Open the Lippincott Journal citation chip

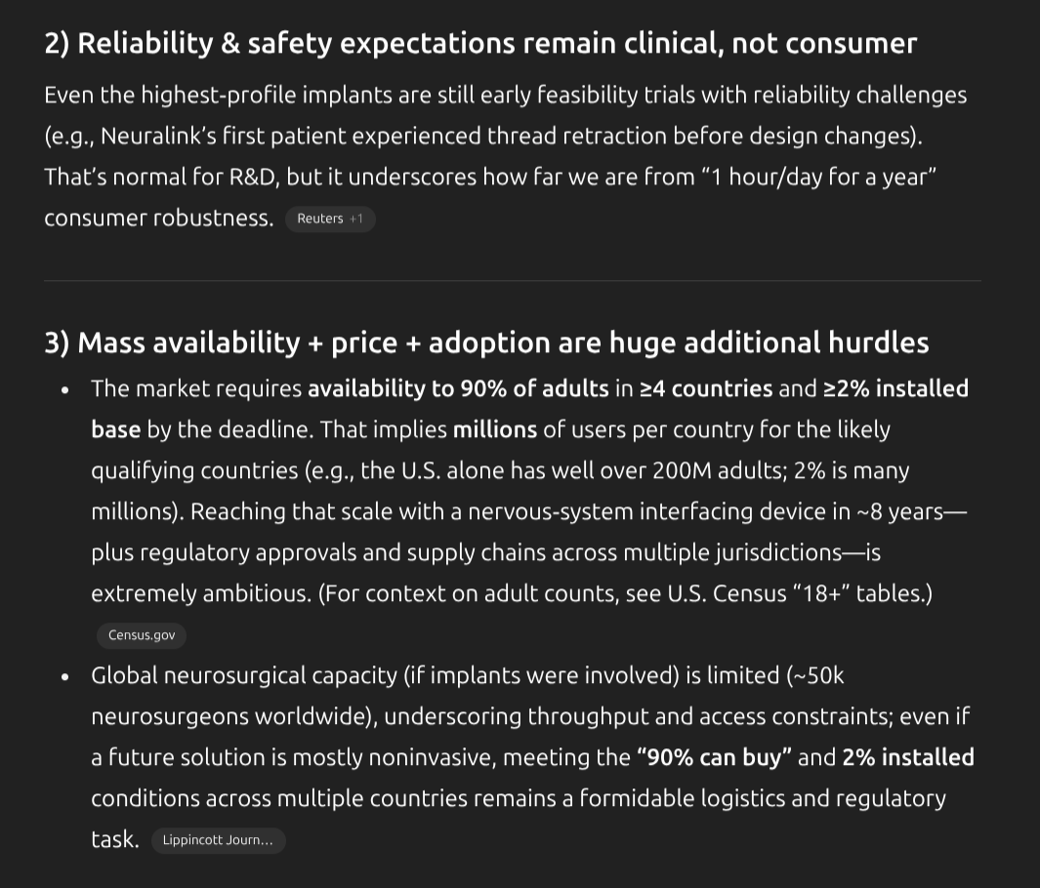218,840
